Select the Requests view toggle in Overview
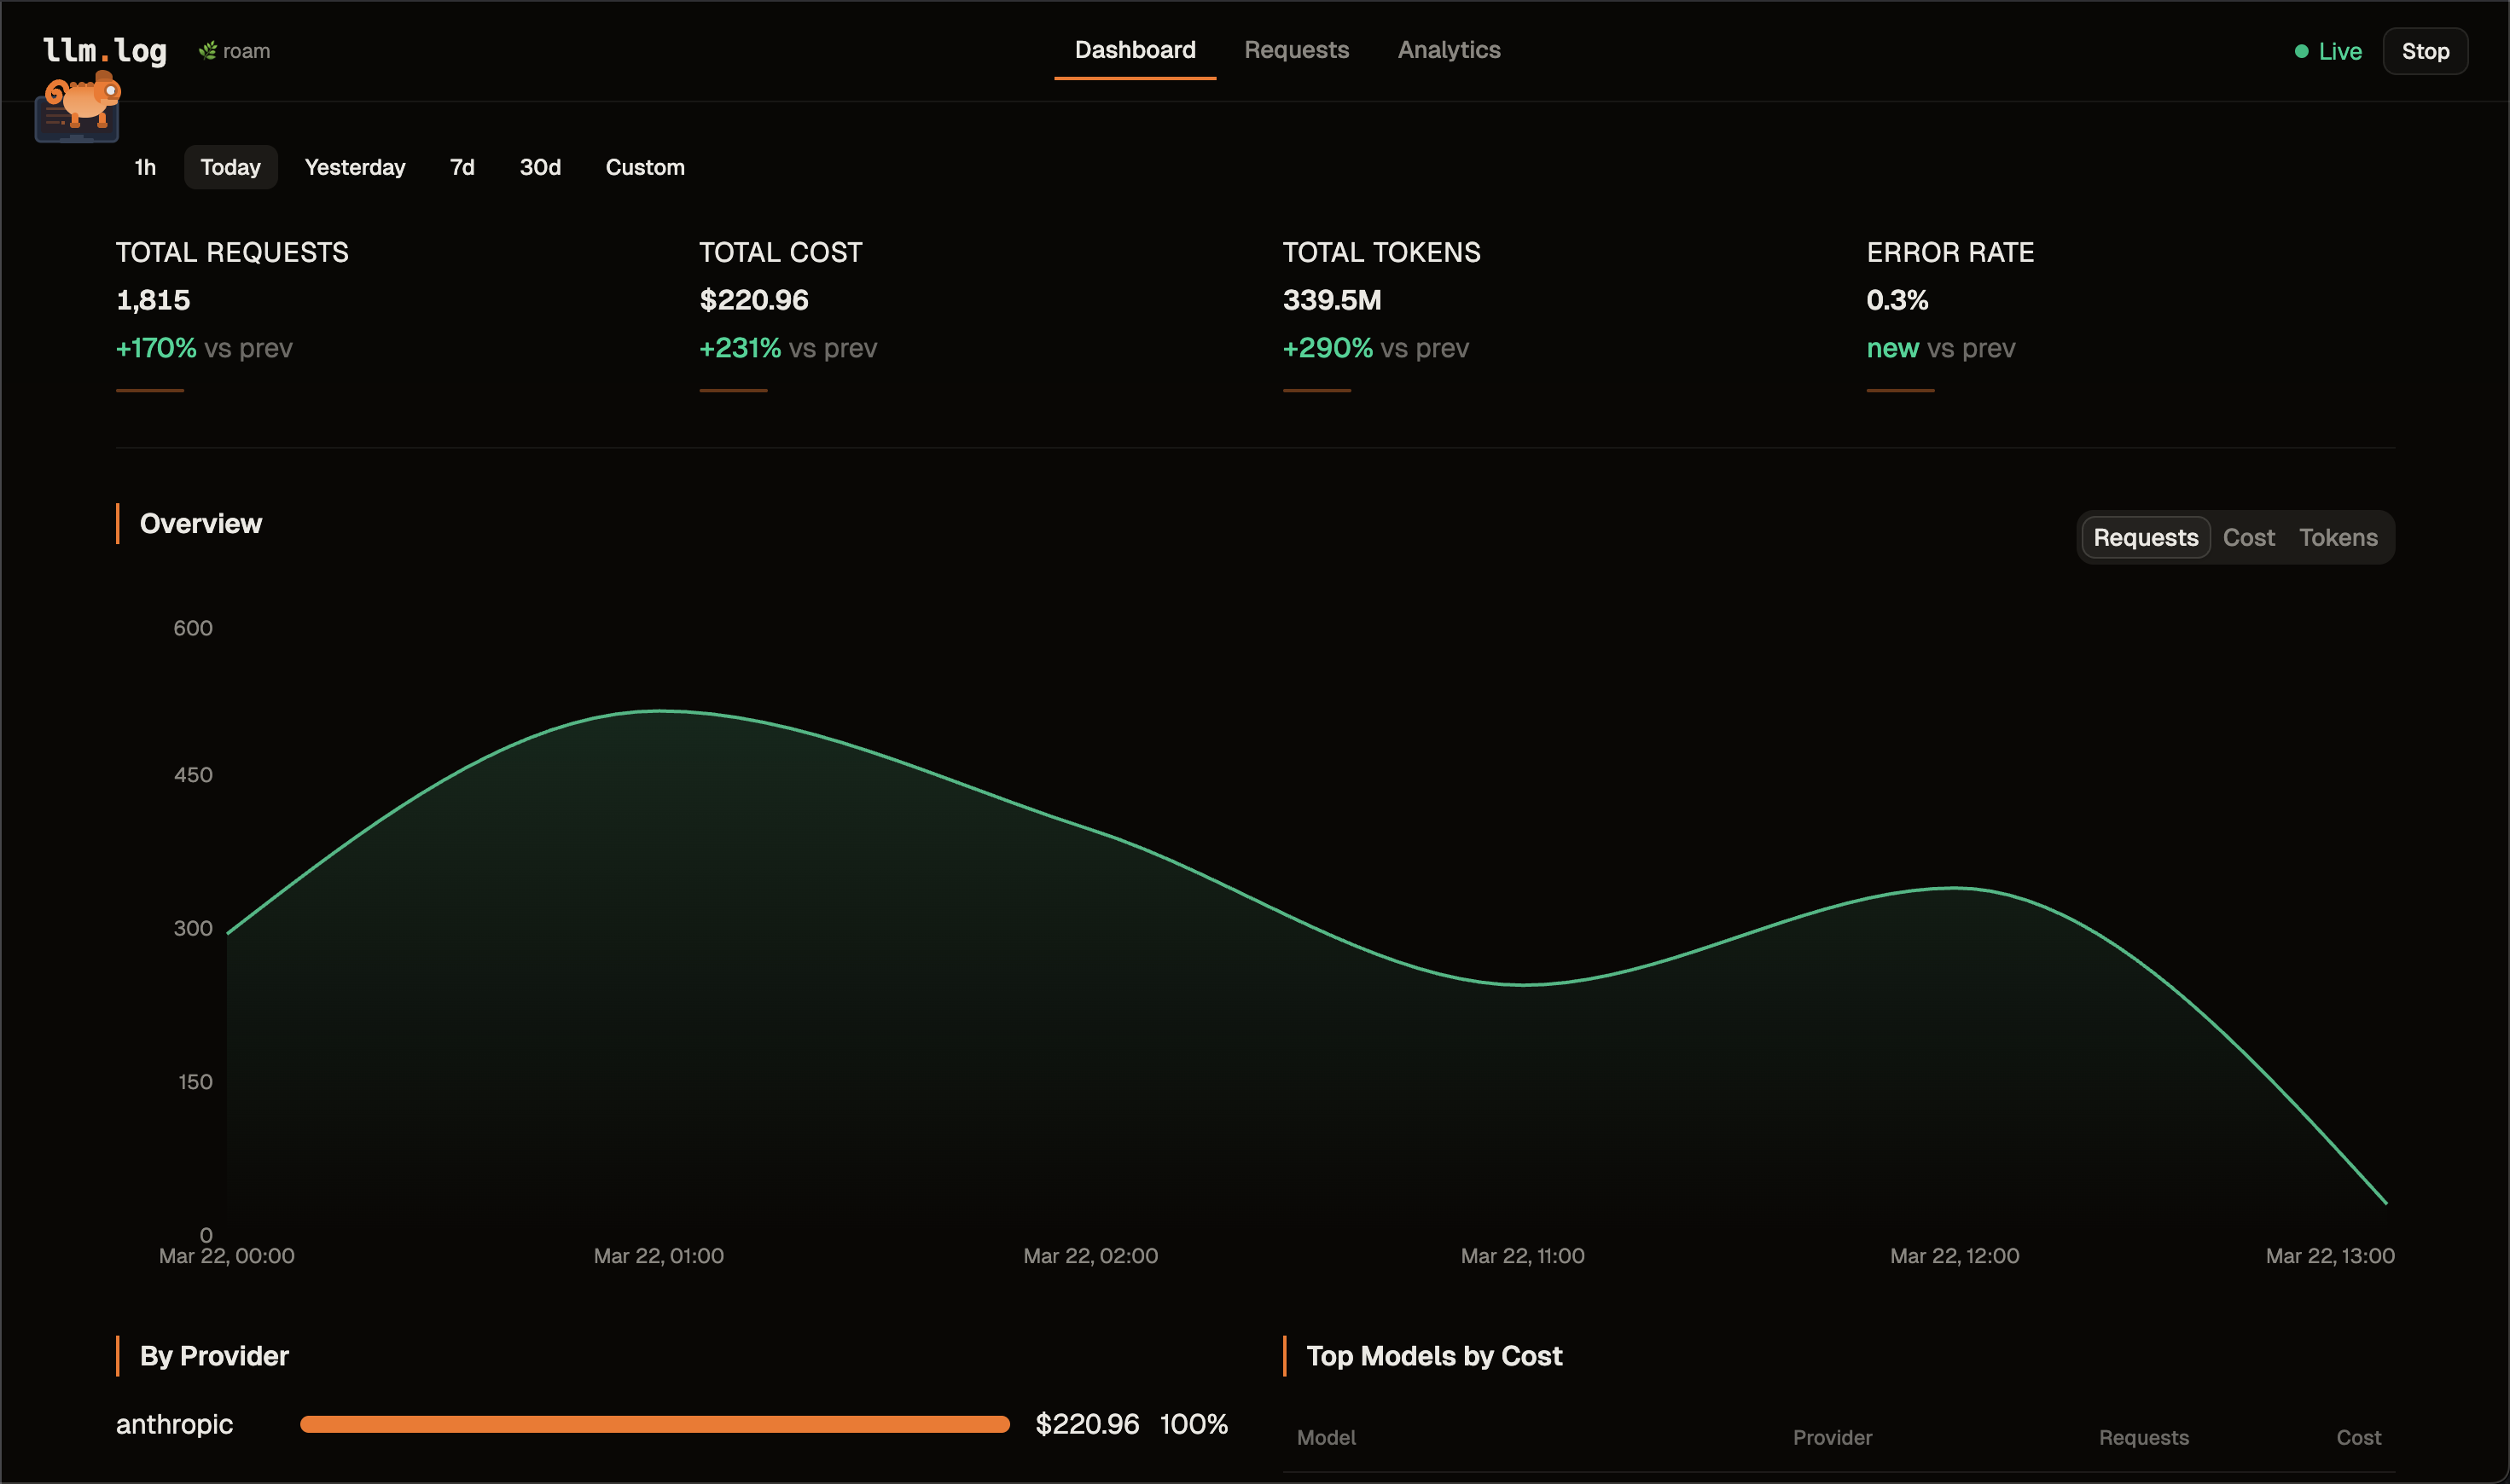The height and width of the screenshot is (1484, 2510). click(x=2145, y=537)
